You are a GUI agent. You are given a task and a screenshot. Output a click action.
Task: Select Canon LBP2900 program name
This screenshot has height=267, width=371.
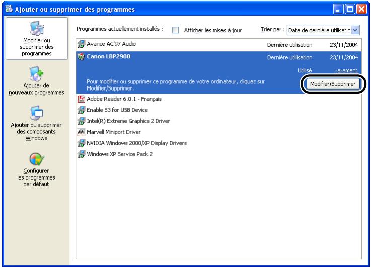click(x=108, y=56)
